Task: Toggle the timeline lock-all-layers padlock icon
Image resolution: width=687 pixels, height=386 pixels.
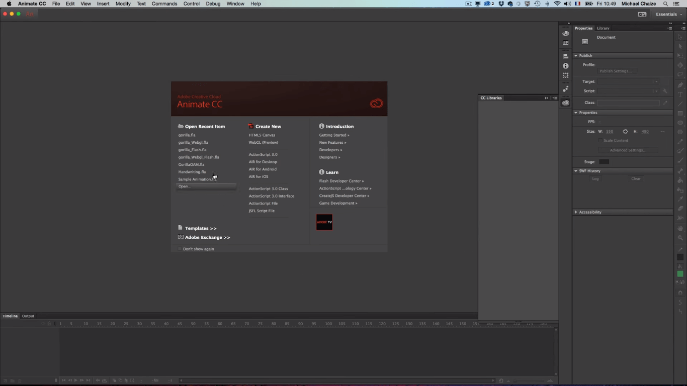Action: [49, 324]
